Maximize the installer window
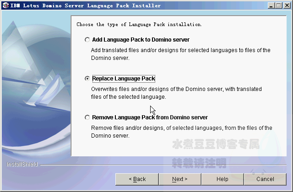 pos(279,5)
